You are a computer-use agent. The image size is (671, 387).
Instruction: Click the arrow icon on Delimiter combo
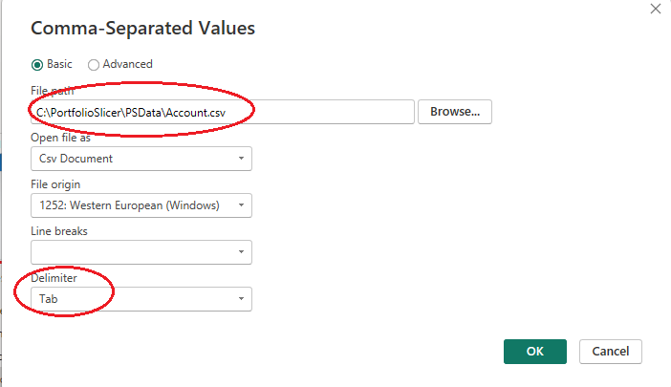pos(241,299)
